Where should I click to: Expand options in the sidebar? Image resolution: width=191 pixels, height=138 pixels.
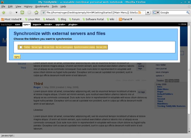pos(160,76)
